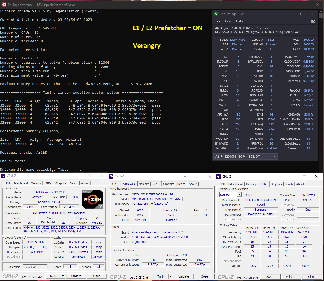Switch to Mainboard tab in right CPU-Z
Viewport: 324px width, 281px height.
236,184
